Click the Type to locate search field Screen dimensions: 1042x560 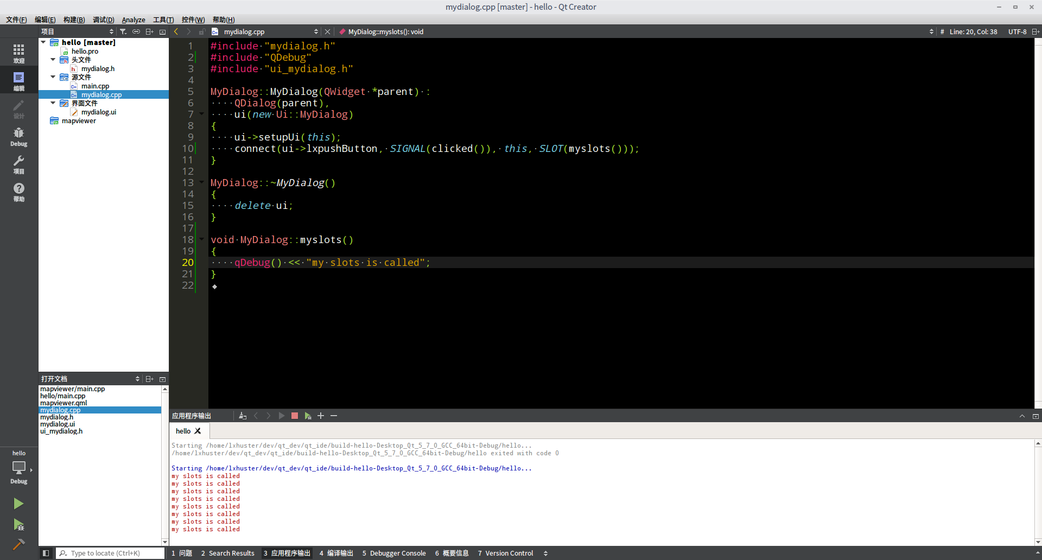coord(111,553)
